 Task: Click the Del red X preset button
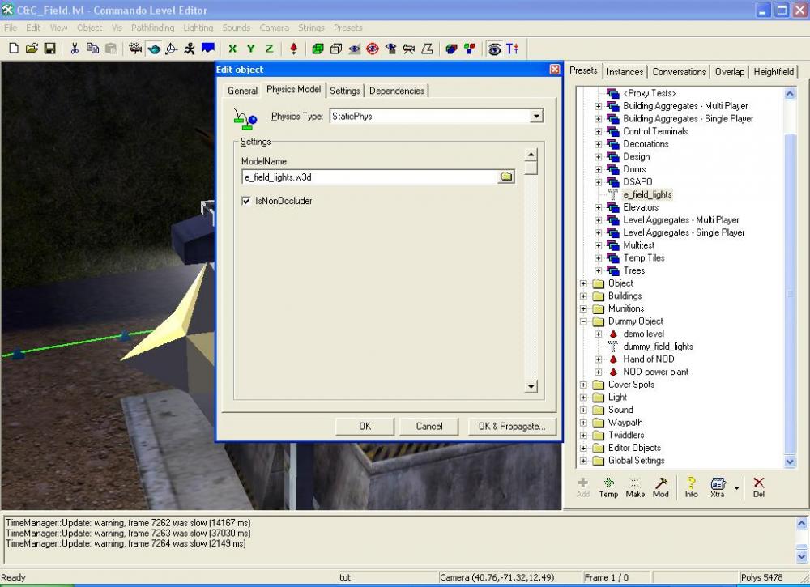758,486
